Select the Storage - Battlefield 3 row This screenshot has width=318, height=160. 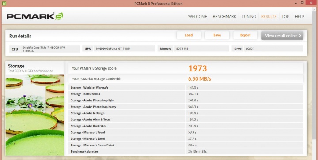coord(185,94)
